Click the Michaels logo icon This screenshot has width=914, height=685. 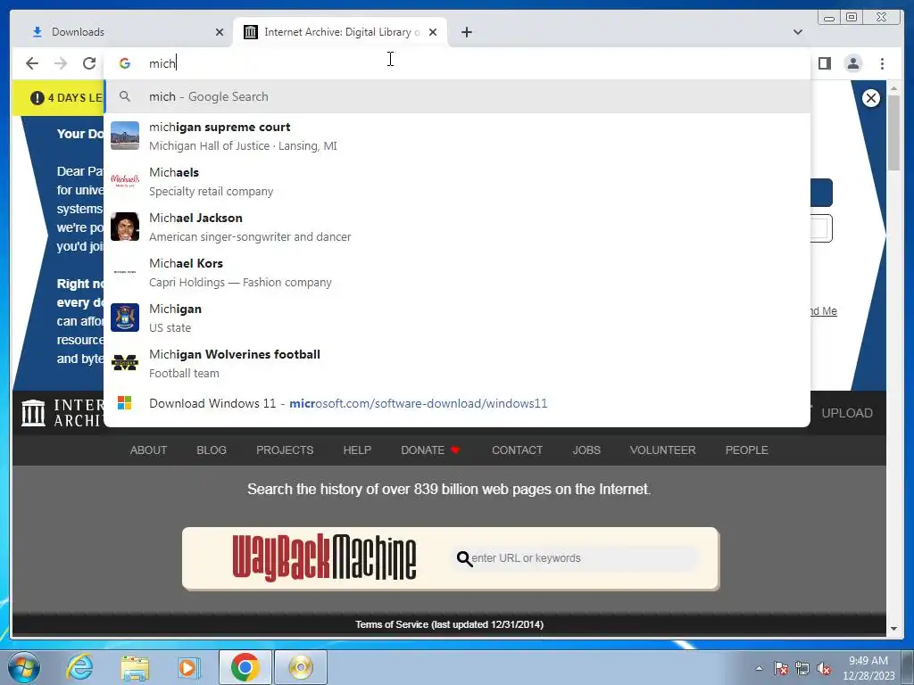[x=125, y=180]
